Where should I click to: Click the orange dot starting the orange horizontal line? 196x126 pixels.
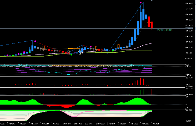pos(68,48)
